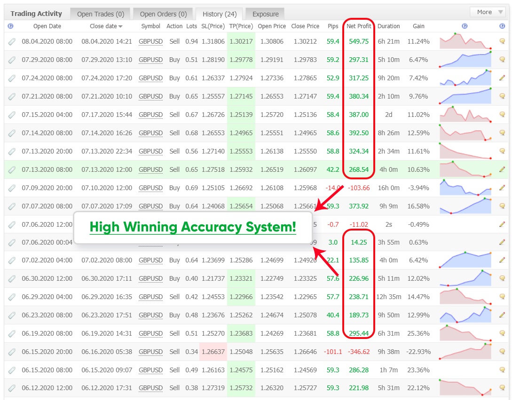Screen dimensions: 512x400
Task: Click the help icon left of Open Date header
Action: 11,26
